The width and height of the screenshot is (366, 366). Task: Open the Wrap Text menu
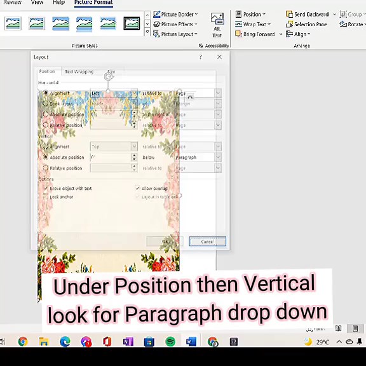click(x=253, y=24)
